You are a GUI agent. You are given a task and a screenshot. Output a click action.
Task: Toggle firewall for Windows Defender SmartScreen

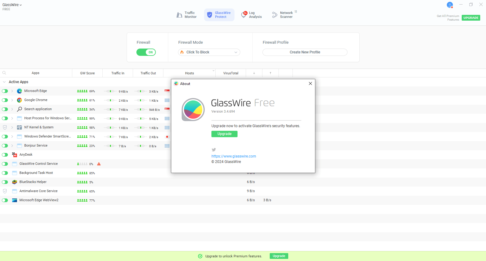click(5, 137)
